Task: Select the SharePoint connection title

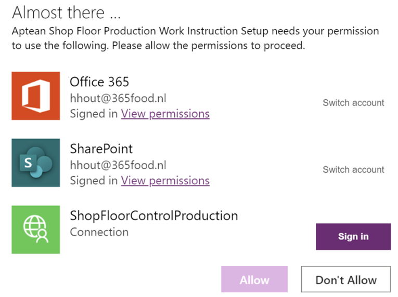Action: [x=101, y=149]
